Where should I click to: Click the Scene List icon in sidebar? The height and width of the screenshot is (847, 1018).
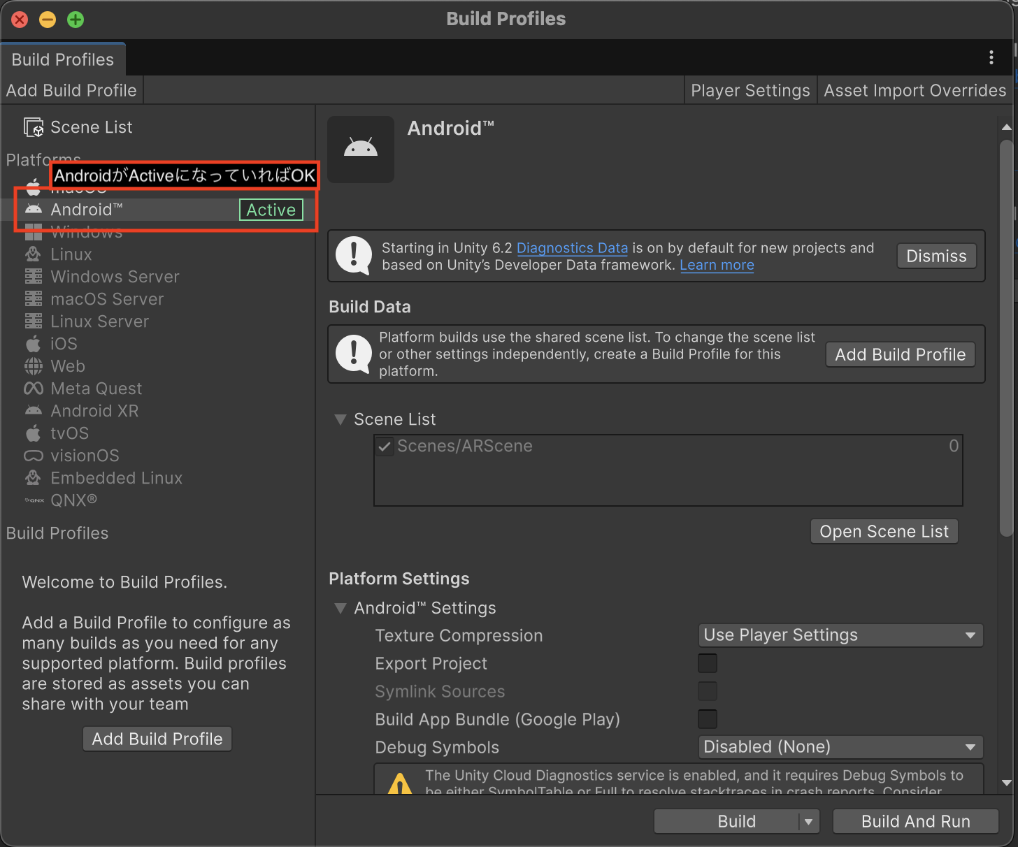(34, 127)
